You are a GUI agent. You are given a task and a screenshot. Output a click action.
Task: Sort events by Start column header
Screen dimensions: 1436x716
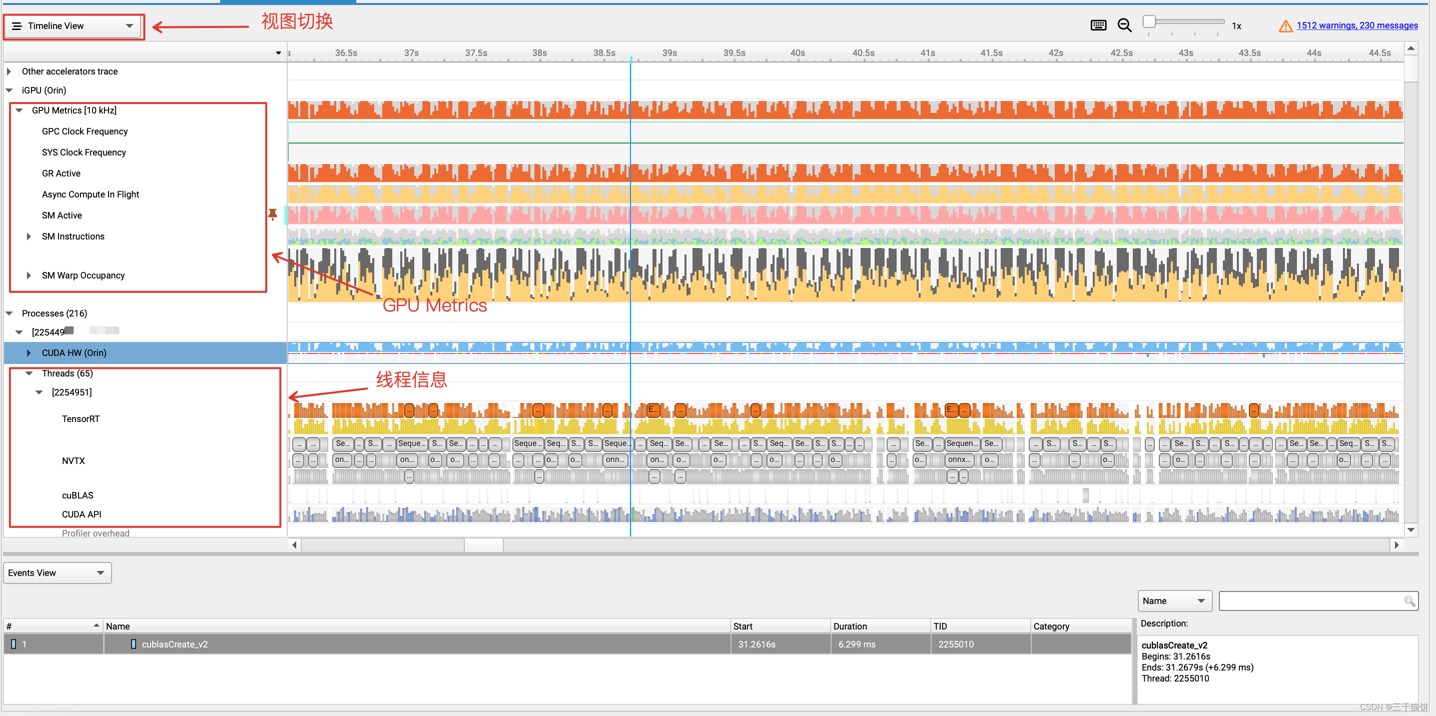[743, 626]
